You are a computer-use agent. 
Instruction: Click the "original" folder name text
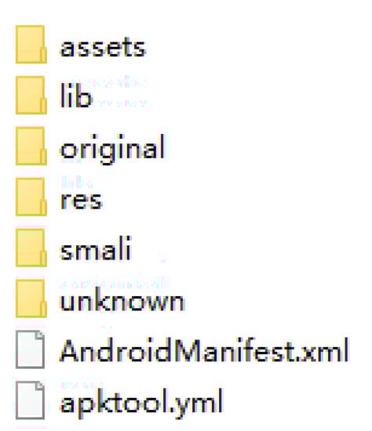tap(112, 149)
